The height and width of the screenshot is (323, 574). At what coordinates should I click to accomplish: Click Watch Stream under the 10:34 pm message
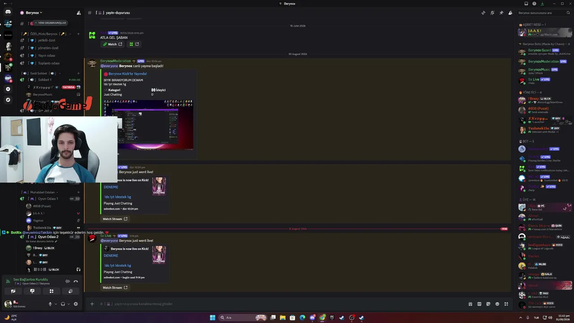pos(115,219)
